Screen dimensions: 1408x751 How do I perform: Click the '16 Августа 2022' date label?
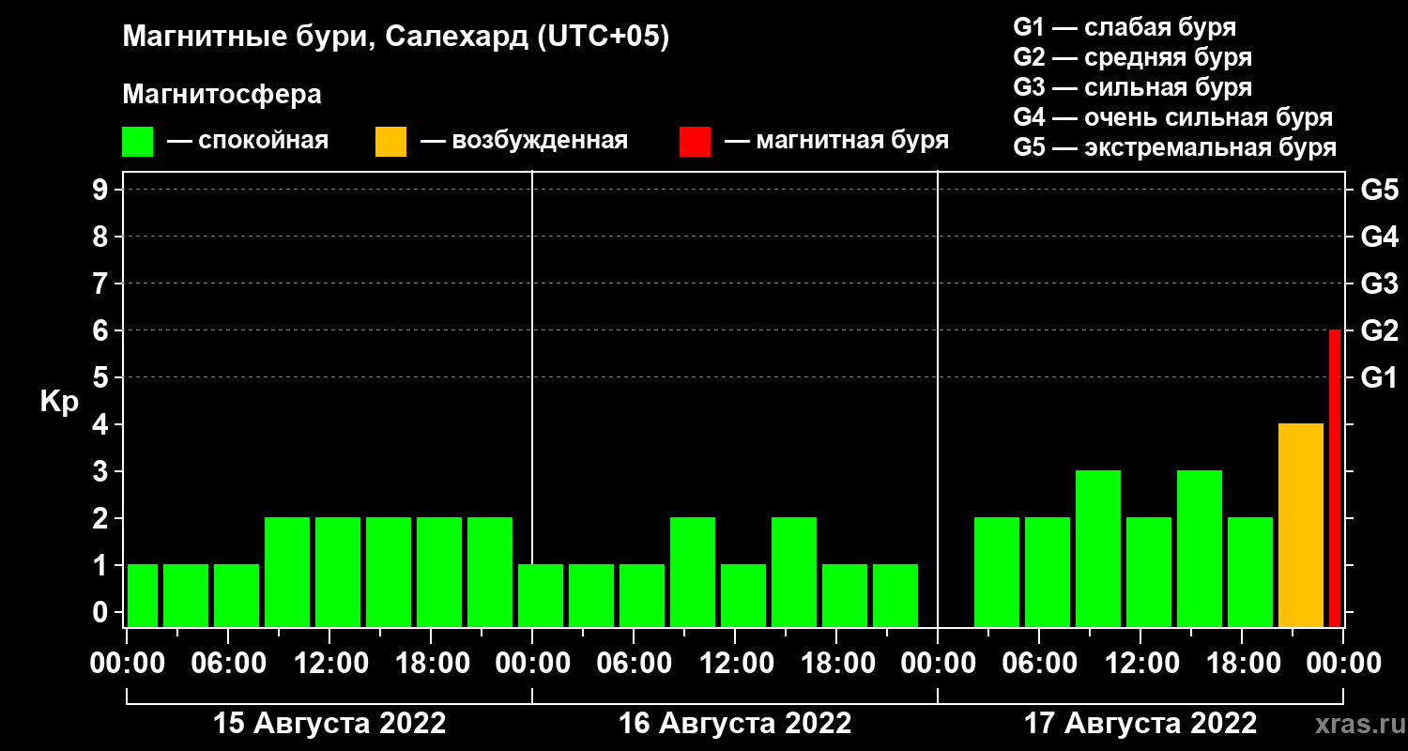click(x=735, y=723)
